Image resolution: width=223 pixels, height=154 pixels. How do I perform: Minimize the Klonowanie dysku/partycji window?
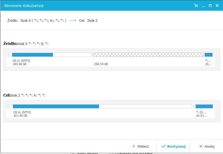tap(203, 6)
